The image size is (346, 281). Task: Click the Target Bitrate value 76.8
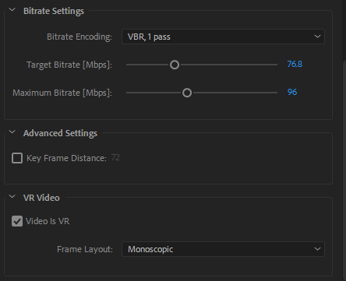click(x=295, y=64)
